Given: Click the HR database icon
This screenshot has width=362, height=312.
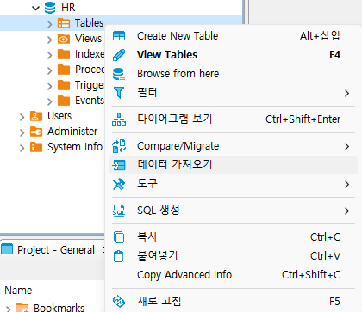Looking at the screenshot, I should pos(50,8).
